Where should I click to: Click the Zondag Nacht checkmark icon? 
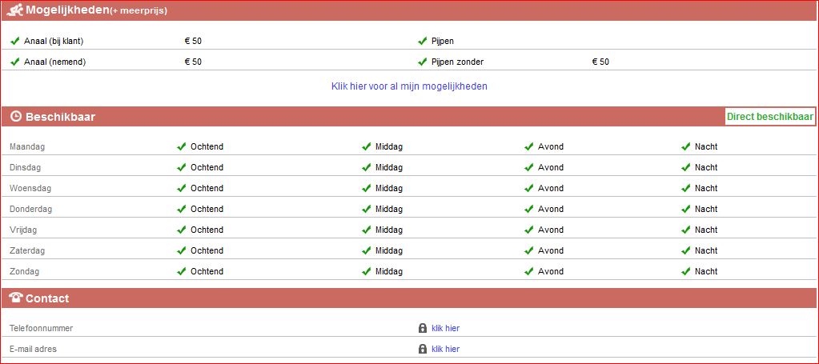(x=686, y=271)
